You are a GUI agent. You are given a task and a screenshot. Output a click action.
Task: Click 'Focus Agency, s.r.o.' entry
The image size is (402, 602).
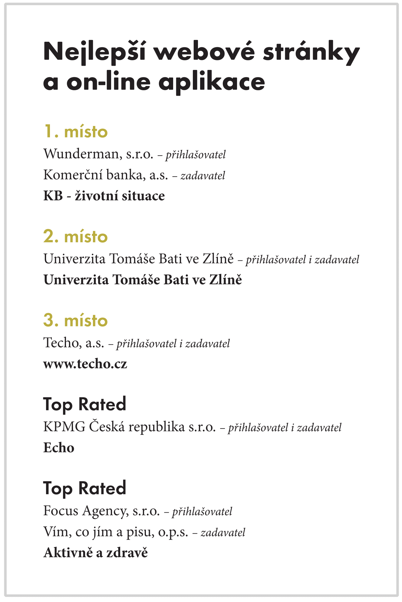click(x=102, y=511)
